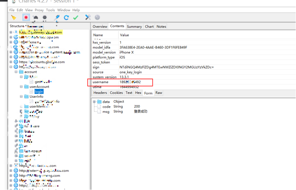Open the Cookies tab
The width and height of the screenshot is (296, 190).
click(x=116, y=93)
